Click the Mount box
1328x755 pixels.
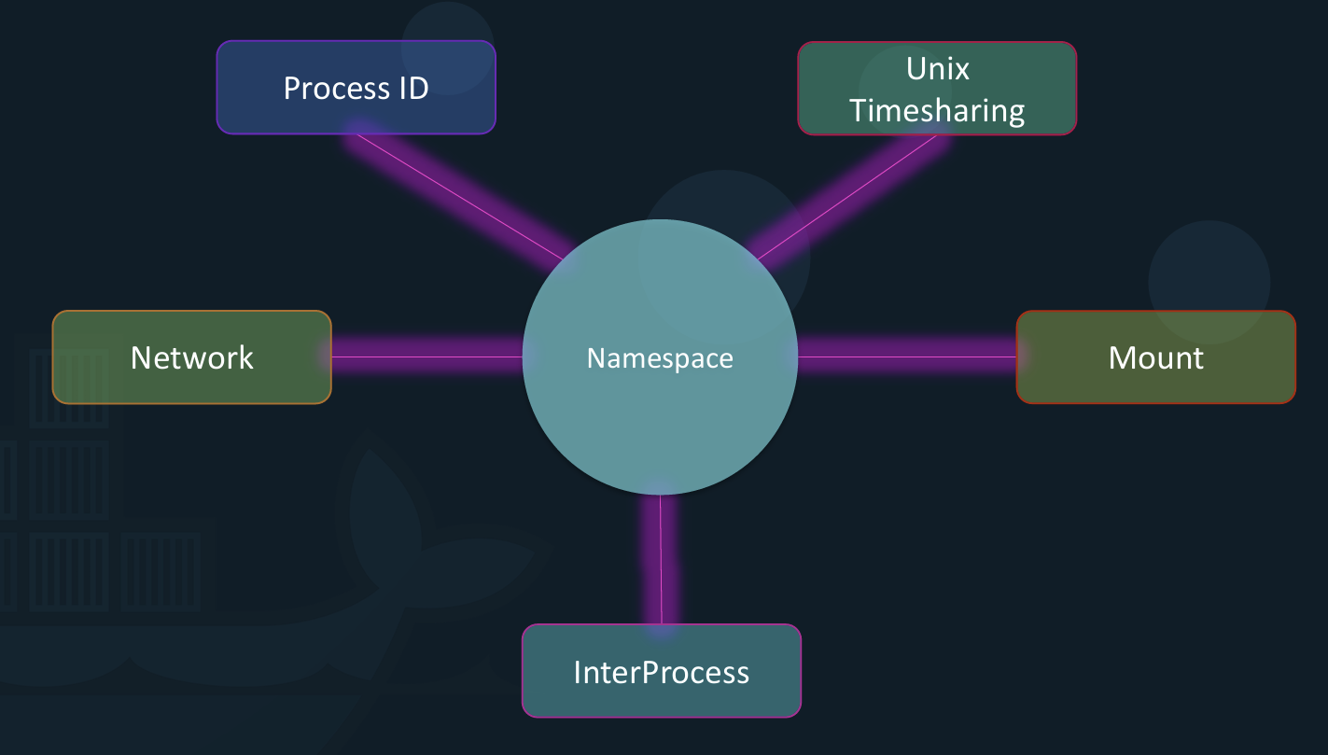tap(1156, 357)
